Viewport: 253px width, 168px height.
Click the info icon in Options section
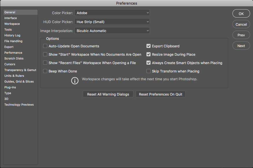(75, 81)
